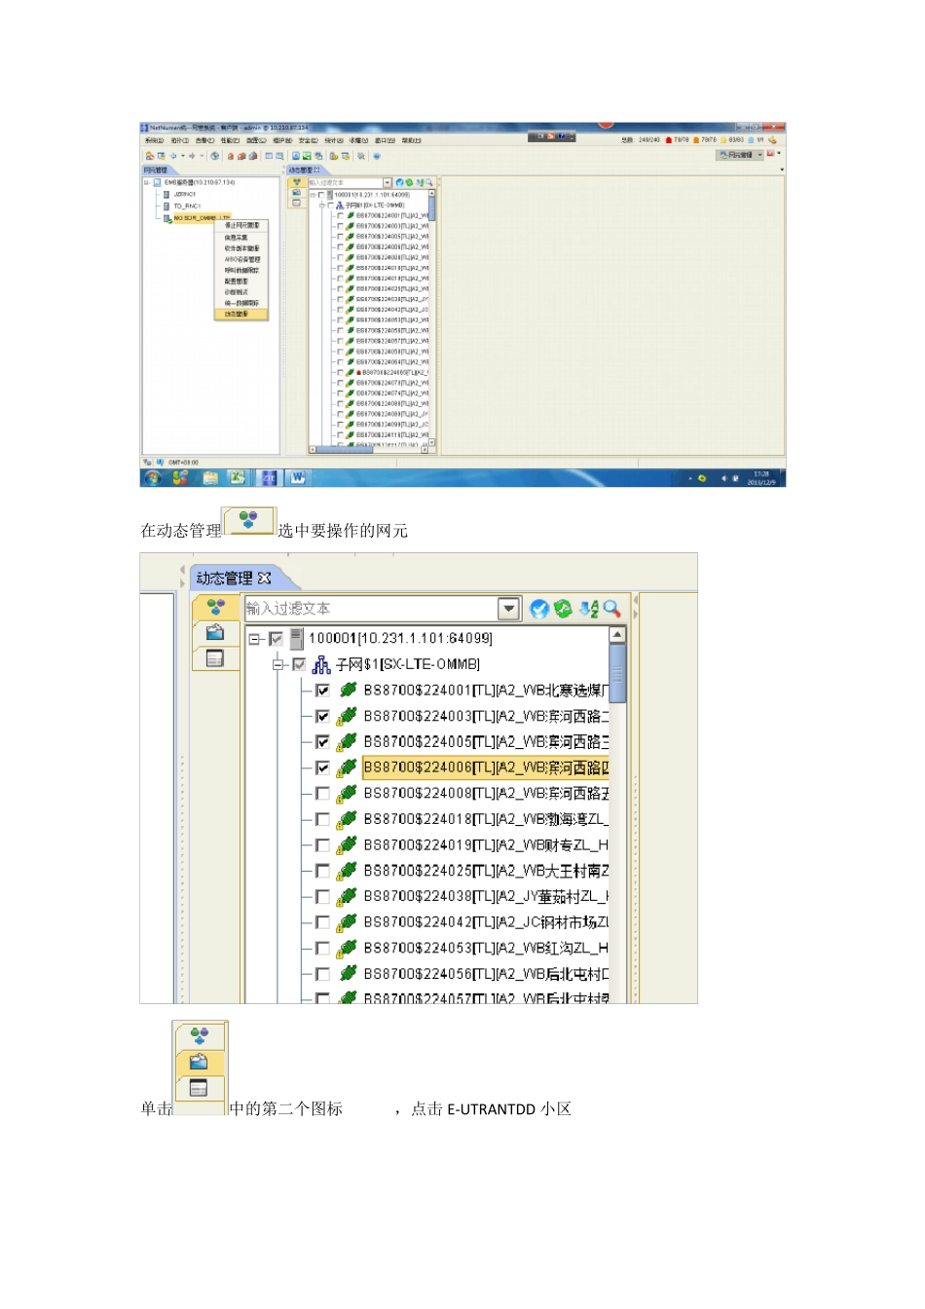The image size is (925, 1309).
Task: Select the third side tab list icon
Action: (215, 658)
